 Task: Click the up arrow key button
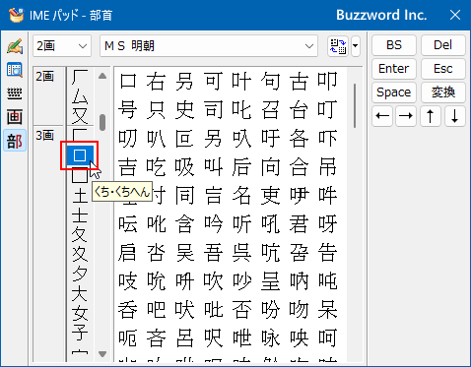(x=431, y=116)
